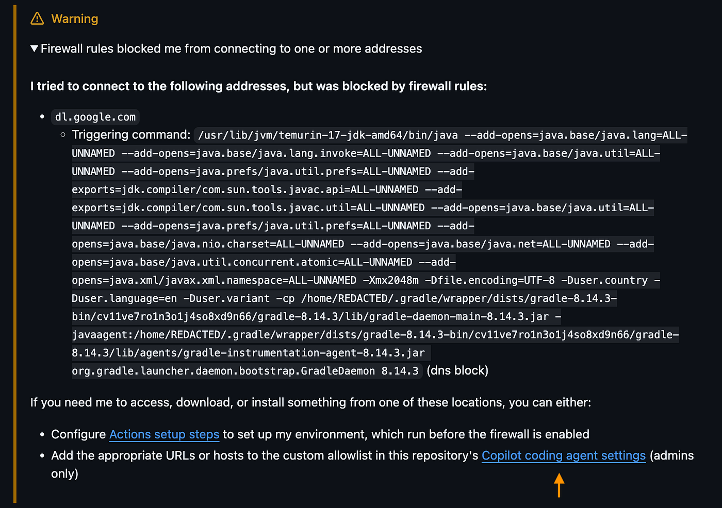722x508 pixels.
Task: Click the bold 'I tried to connect' heading
Action: click(x=258, y=86)
